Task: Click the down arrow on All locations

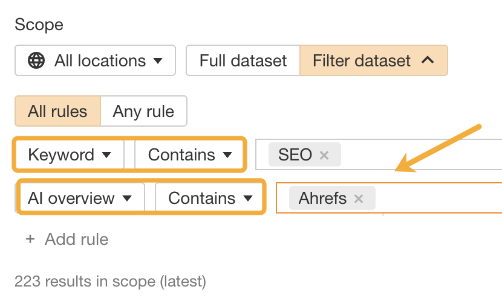Action: 158,61
